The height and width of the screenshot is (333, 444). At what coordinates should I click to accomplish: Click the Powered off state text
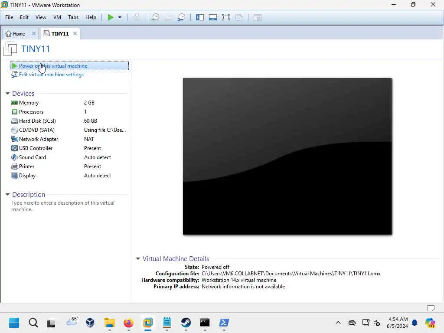point(215,267)
